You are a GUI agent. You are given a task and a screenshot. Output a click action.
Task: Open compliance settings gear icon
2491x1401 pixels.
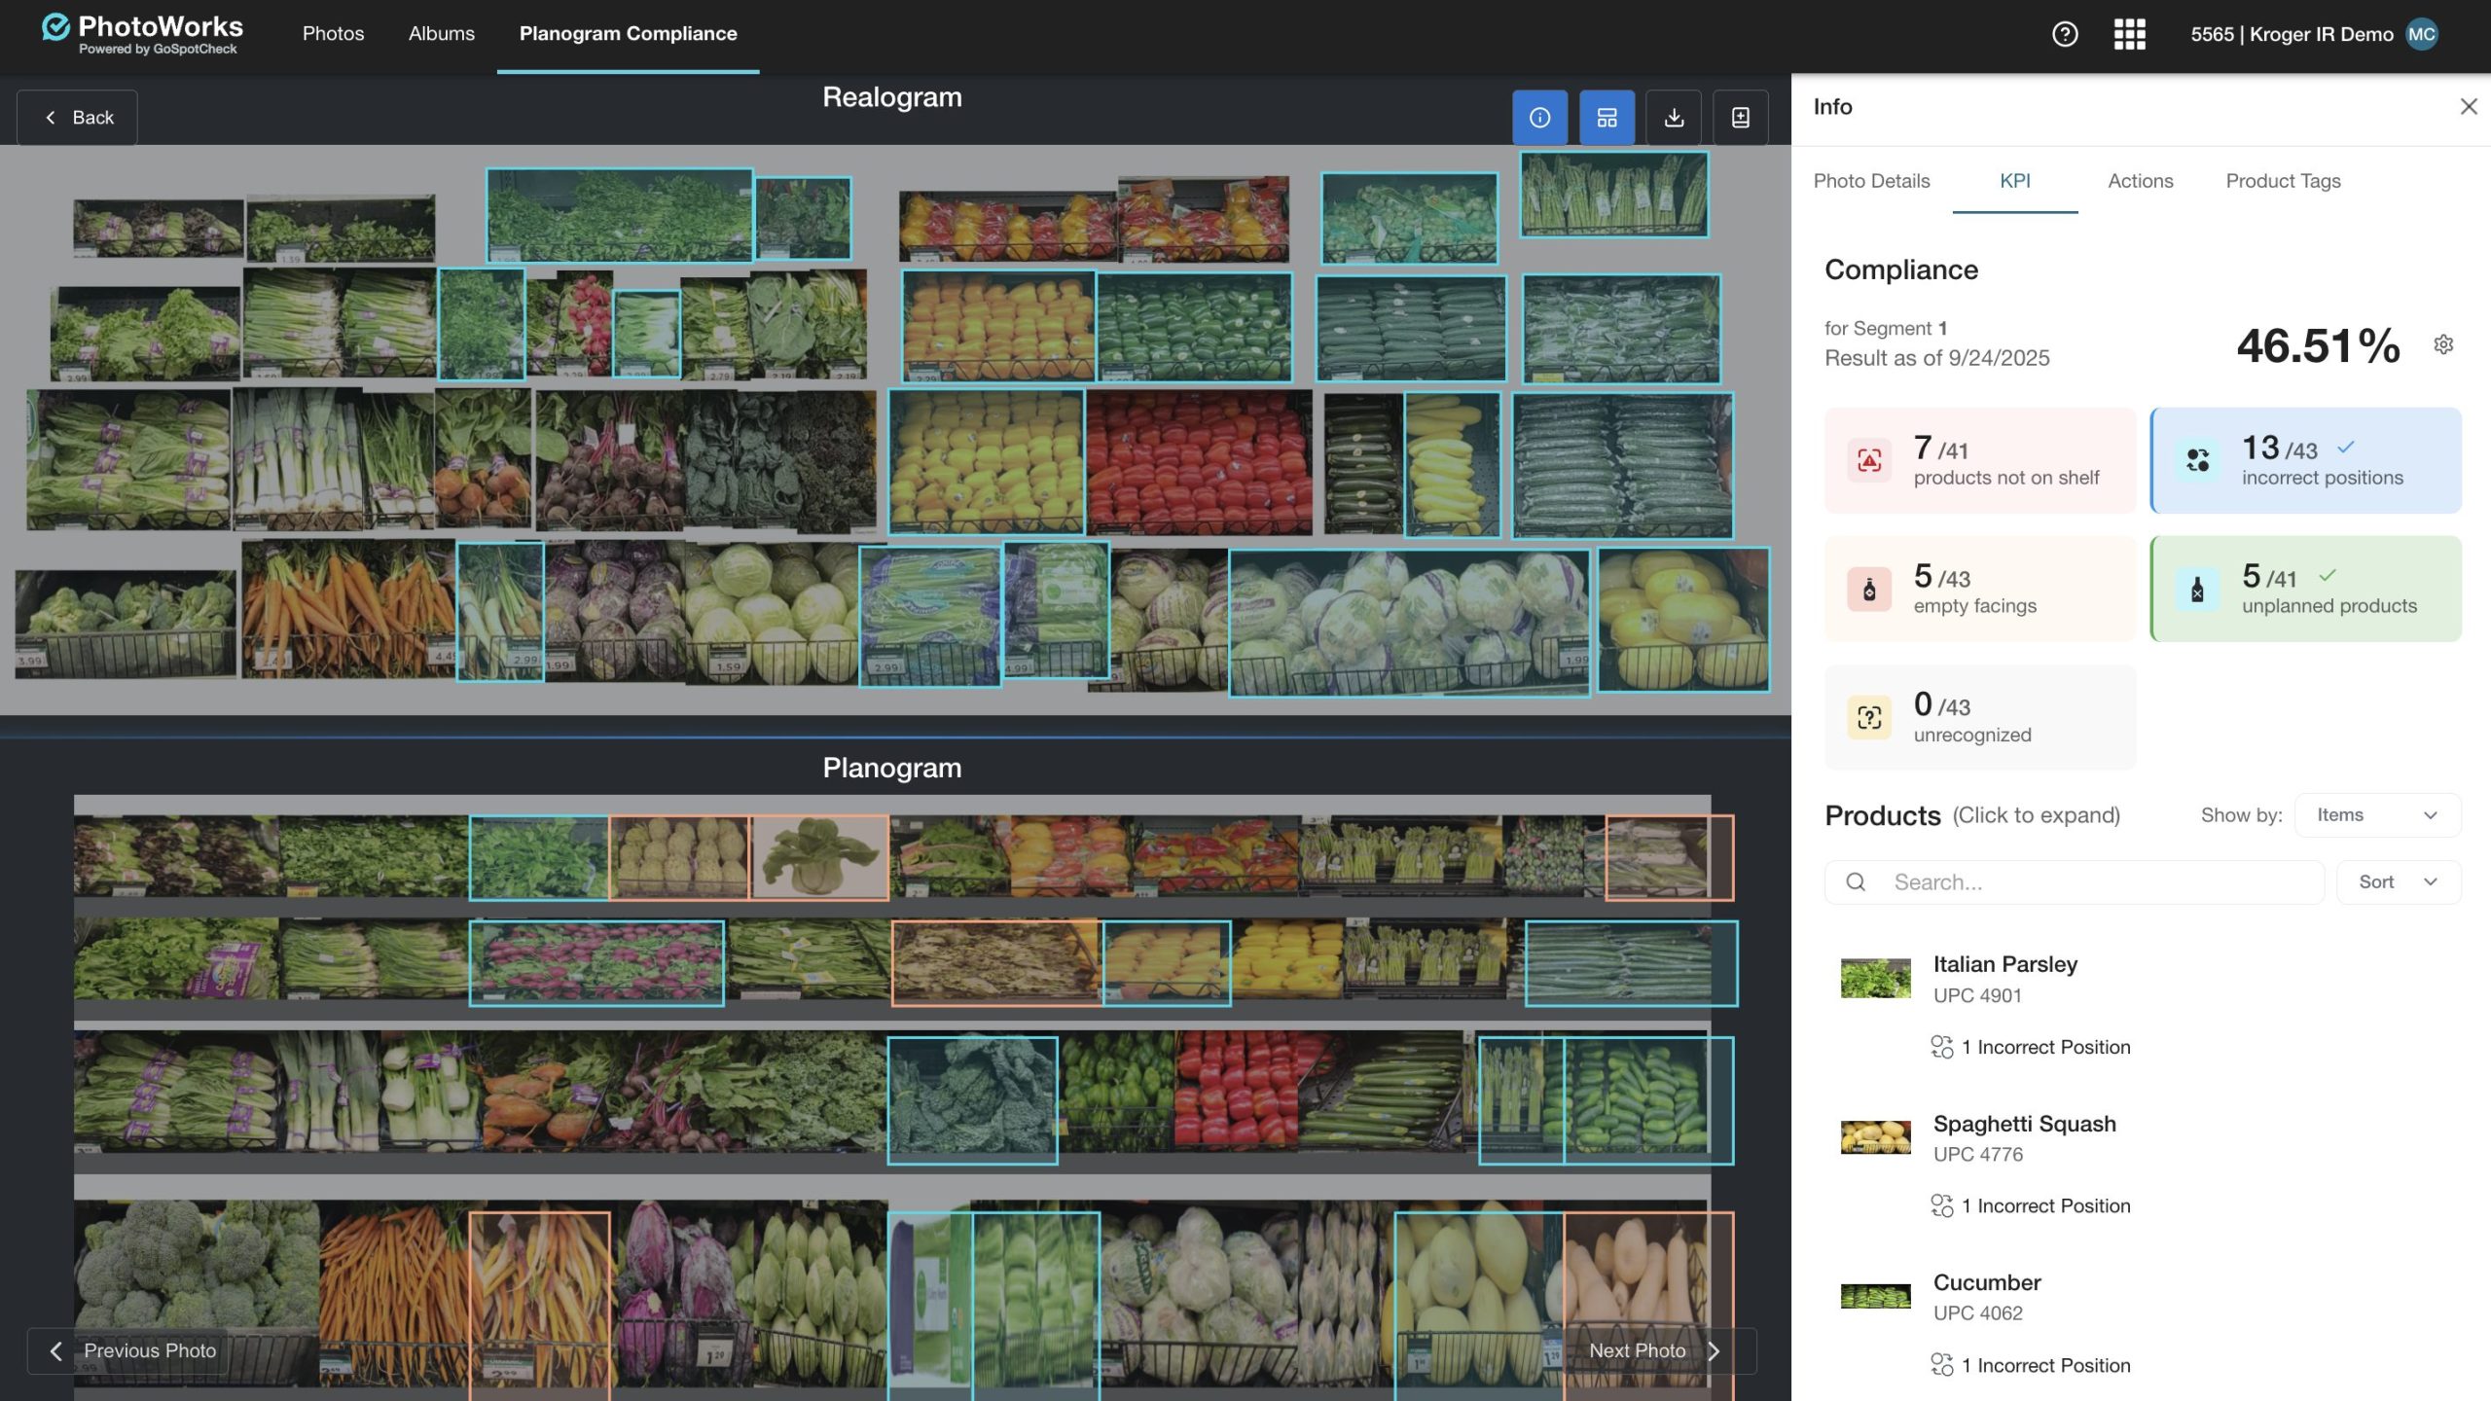pyautogui.click(x=2443, y=344)
